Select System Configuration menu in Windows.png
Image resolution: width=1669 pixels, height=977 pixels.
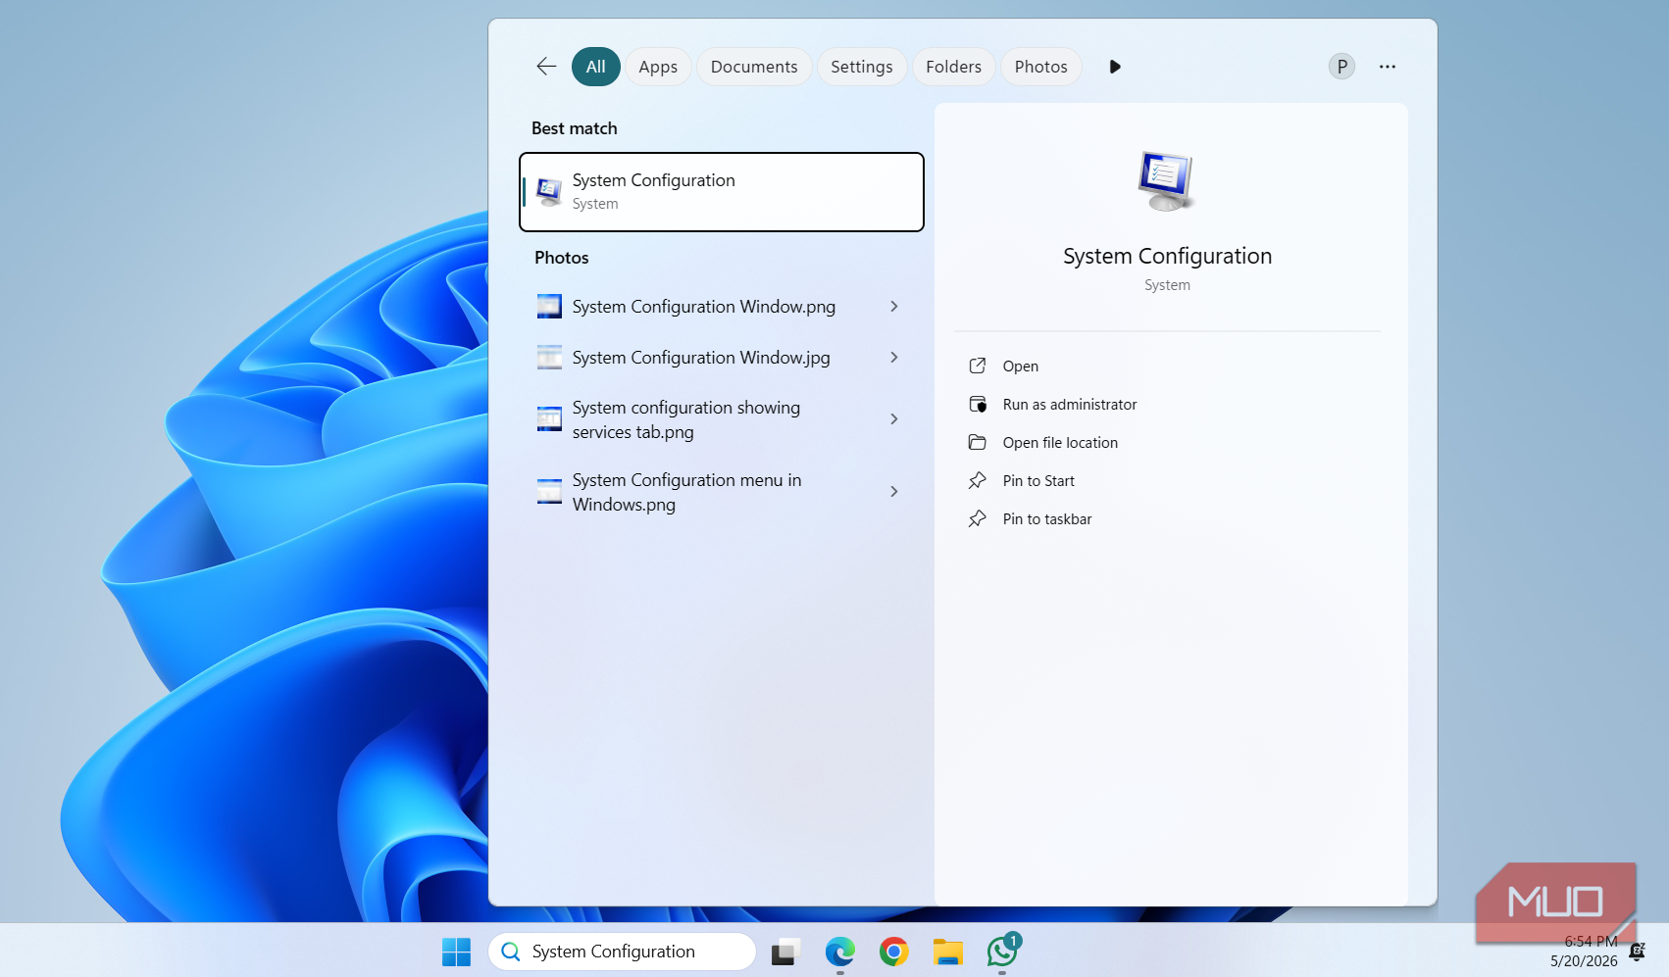coord(722,492)
